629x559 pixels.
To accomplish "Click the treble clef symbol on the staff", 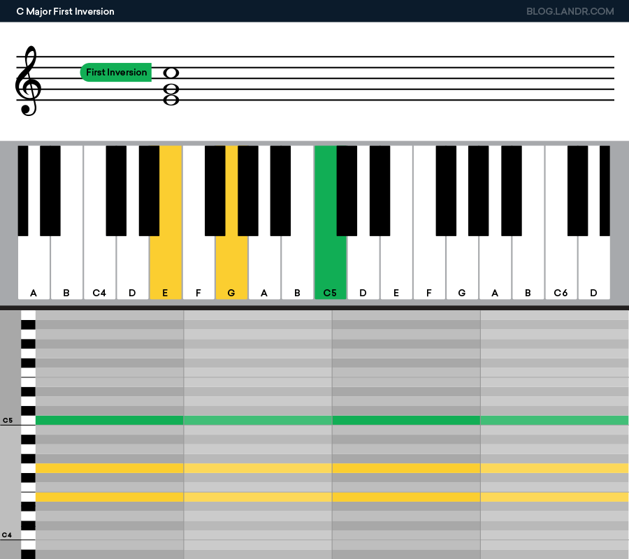I will 28,81.
